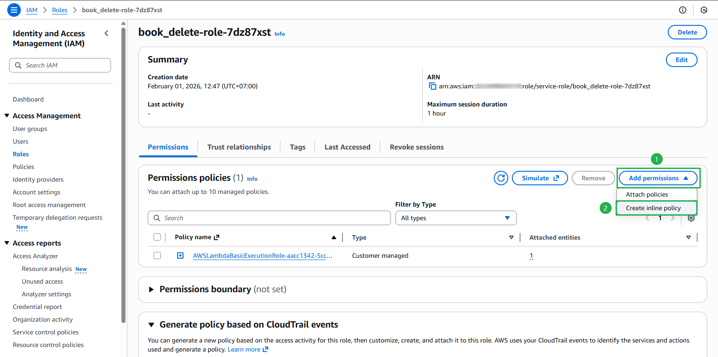718x357 pixels.
Task: Click the search magnifier in Search IAM box
Action: tap(18, 65)
